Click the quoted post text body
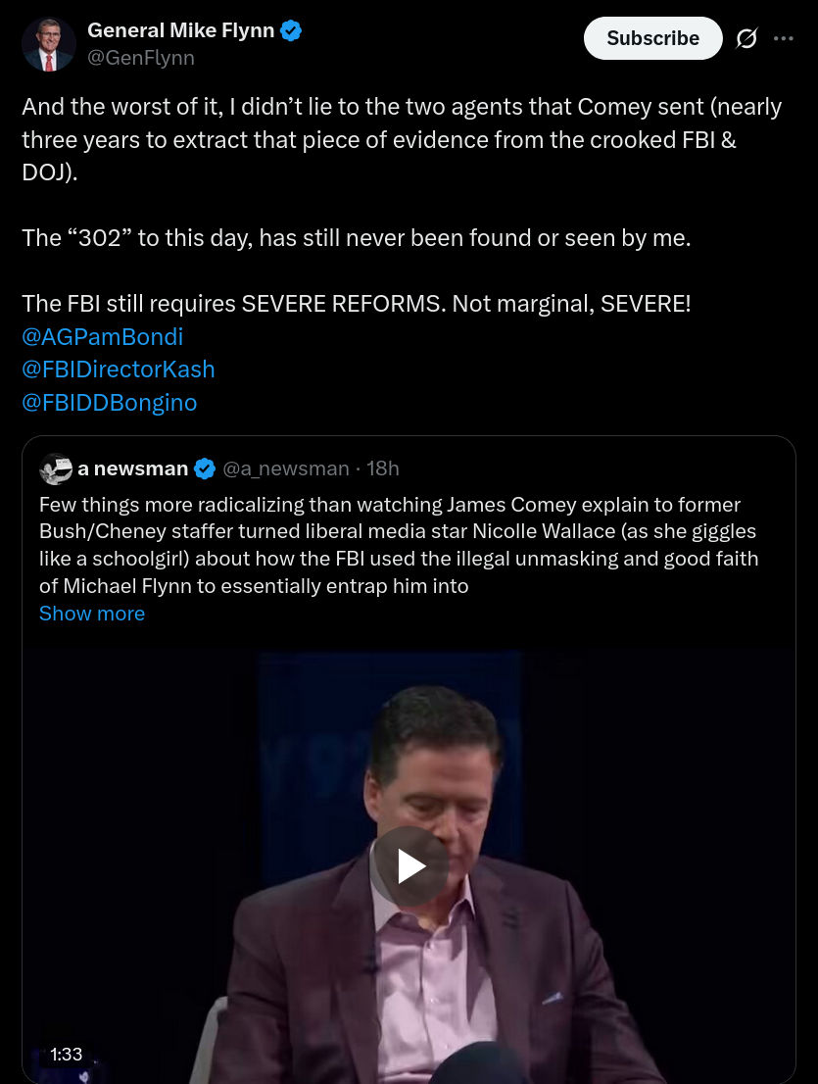 pyautogui.click(x=390, y=545)
